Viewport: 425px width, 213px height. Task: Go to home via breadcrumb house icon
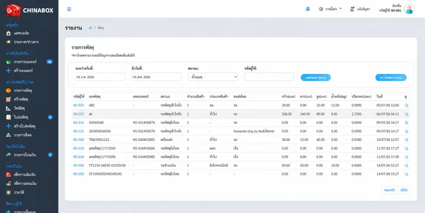coord(90,28)
